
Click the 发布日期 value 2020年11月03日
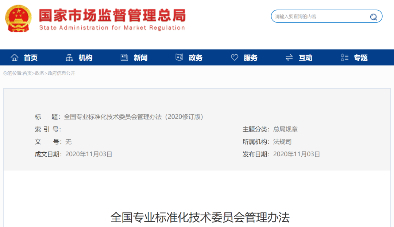[x=297, y=154]
